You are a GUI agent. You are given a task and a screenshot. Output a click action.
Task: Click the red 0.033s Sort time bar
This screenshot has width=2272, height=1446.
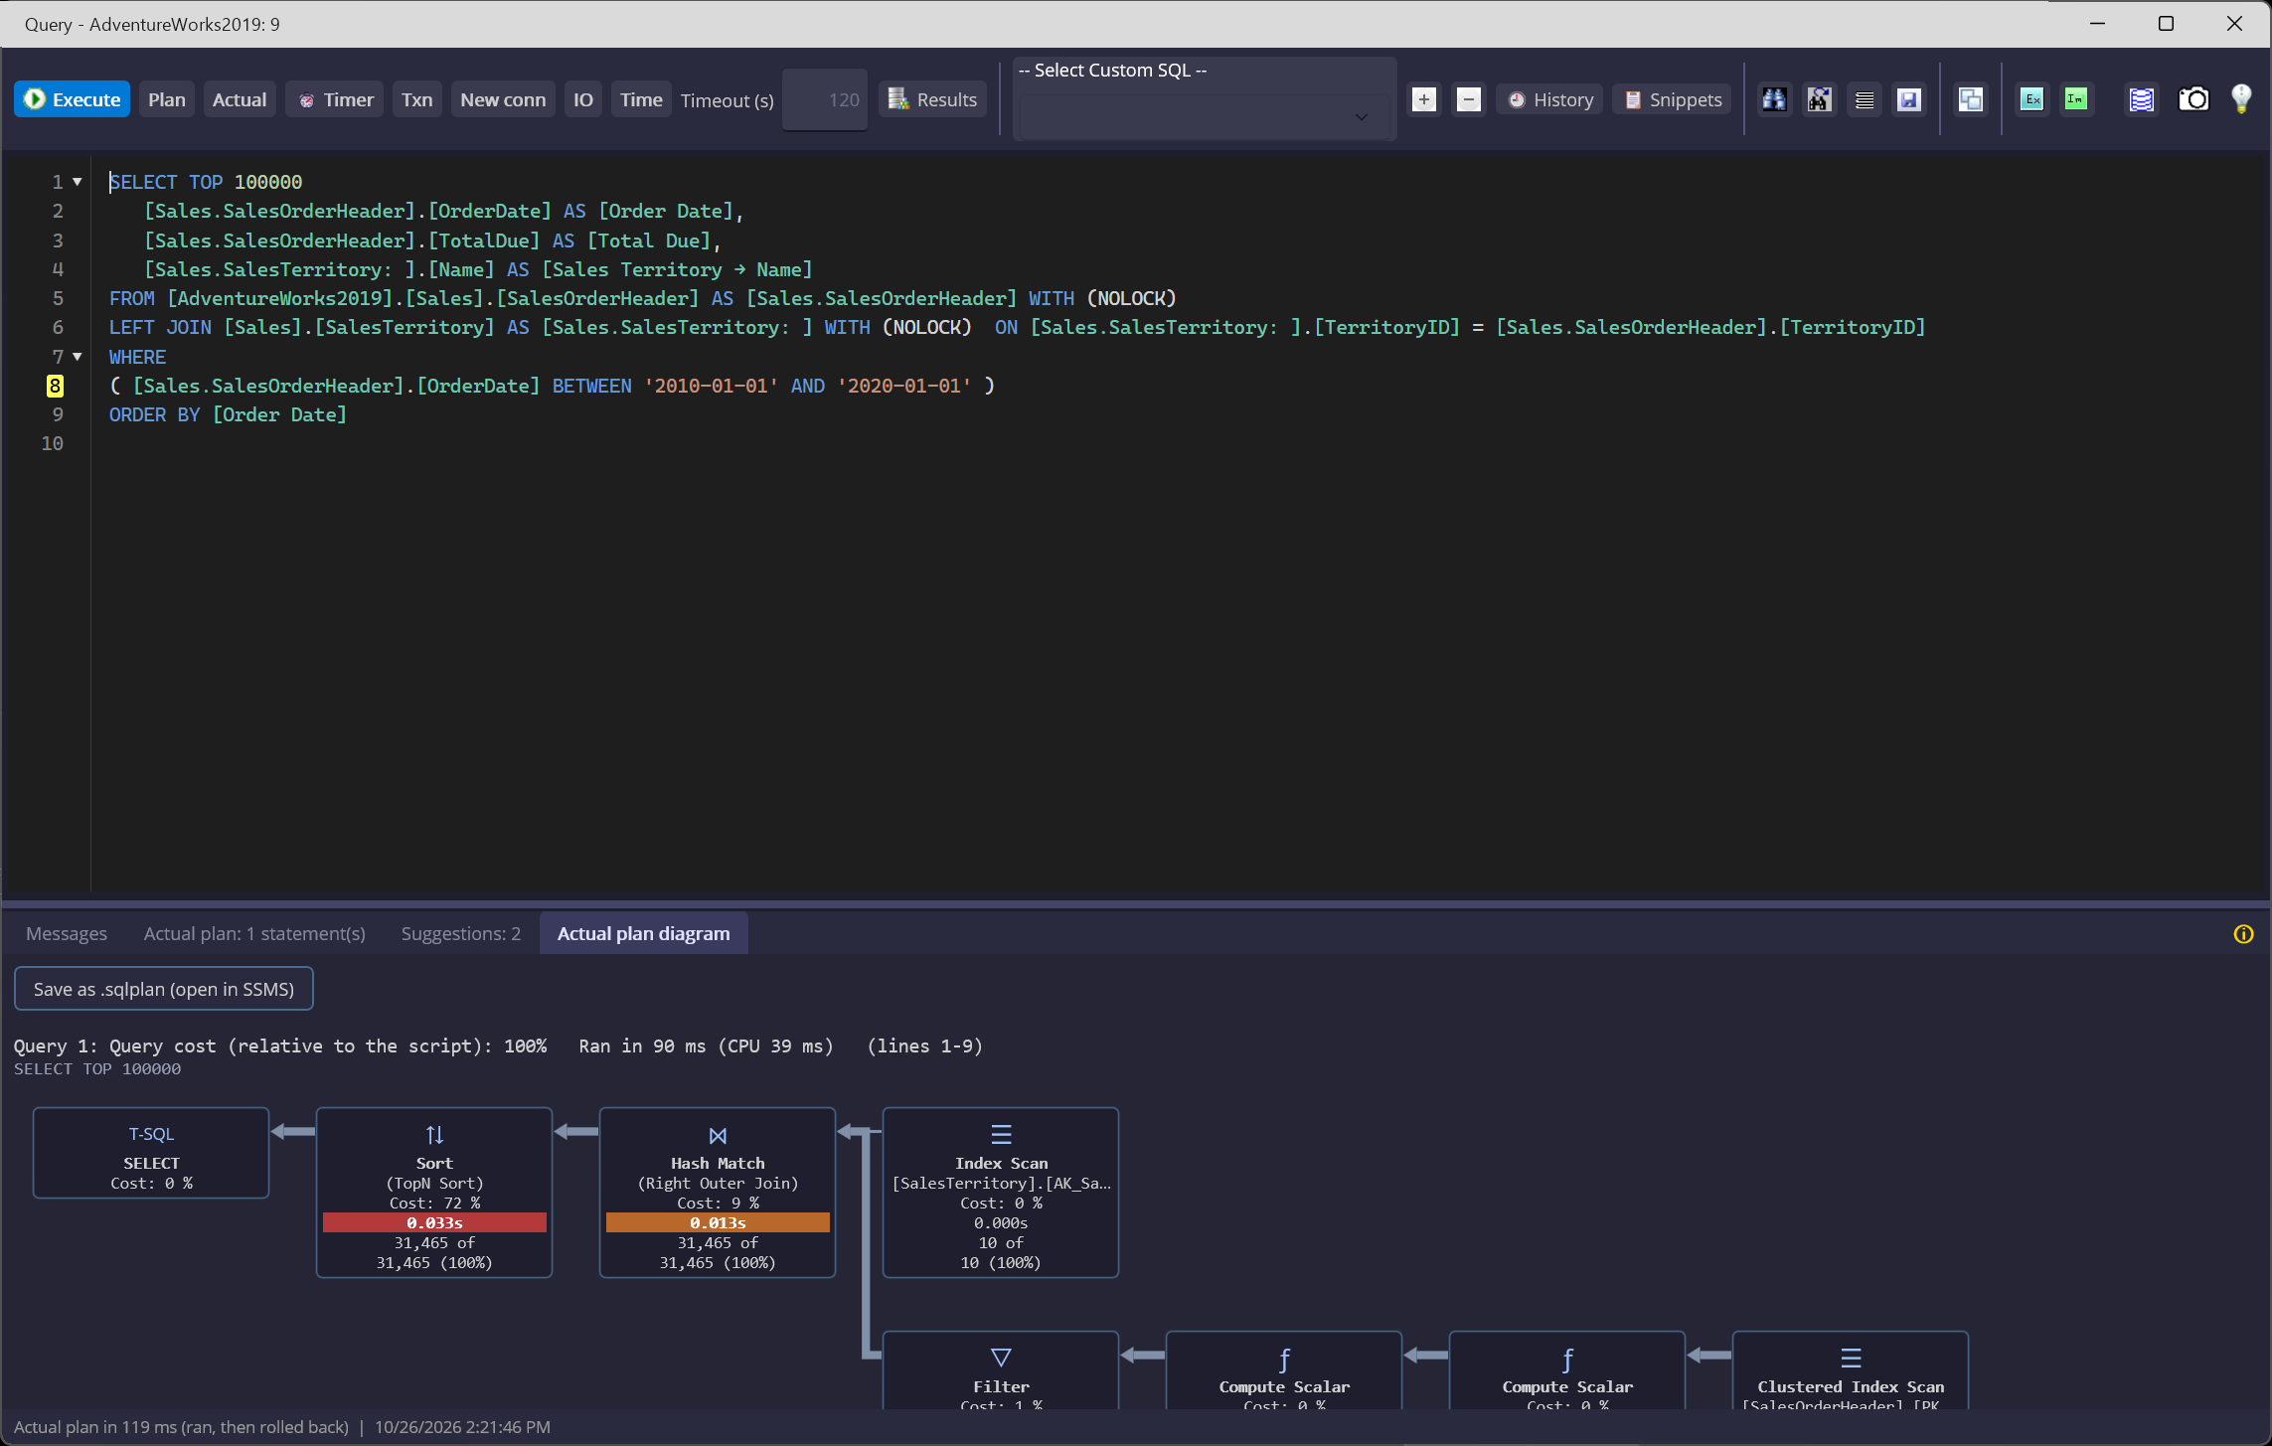tap(434, 1222)
